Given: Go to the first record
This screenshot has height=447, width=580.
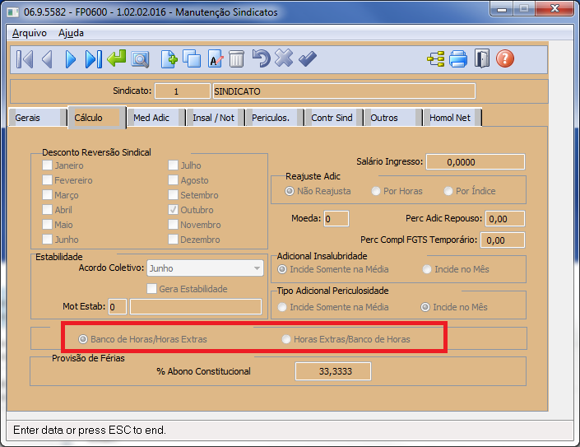Looking at the screenshot, I should (25, 59).
